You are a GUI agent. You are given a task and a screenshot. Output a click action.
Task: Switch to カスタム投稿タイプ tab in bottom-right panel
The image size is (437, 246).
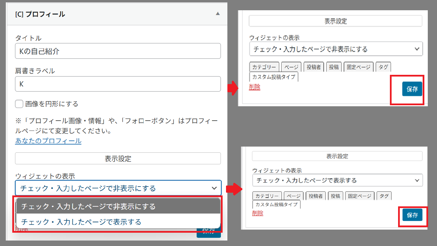point(276,205)
